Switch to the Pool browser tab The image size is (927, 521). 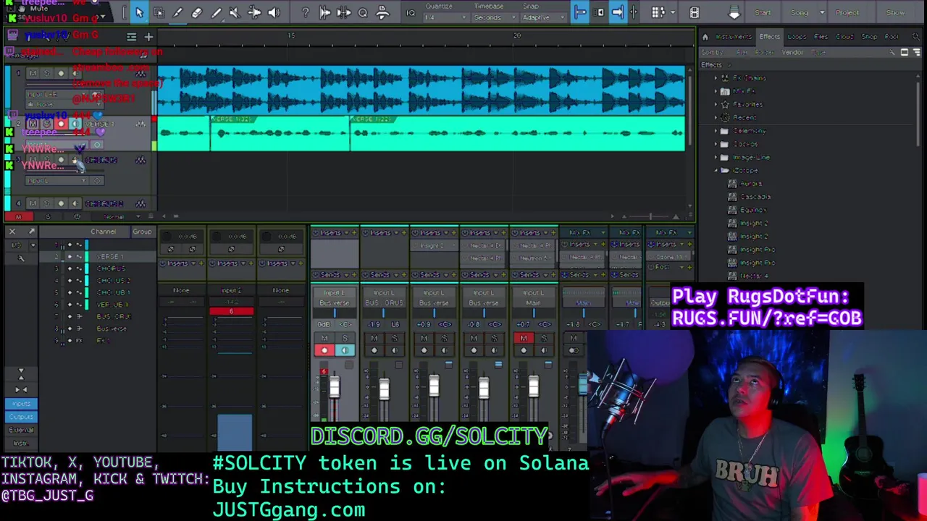coord(892,37)
